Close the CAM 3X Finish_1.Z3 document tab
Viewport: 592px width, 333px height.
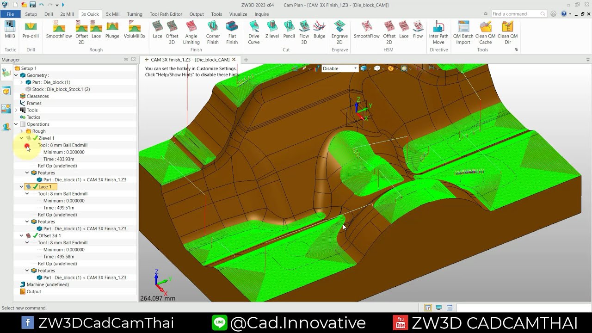234,60
